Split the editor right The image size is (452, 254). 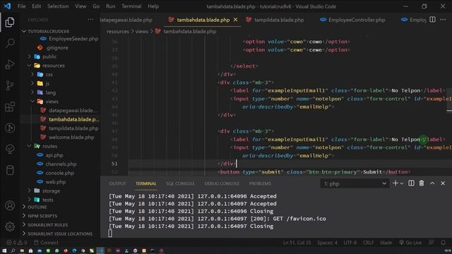432,20
